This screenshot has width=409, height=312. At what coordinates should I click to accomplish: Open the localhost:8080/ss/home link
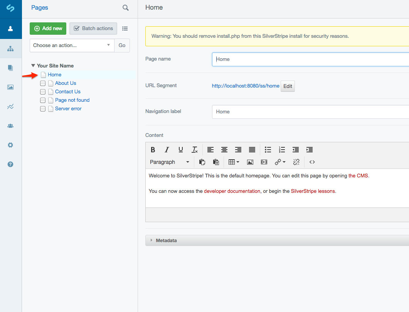246,86
